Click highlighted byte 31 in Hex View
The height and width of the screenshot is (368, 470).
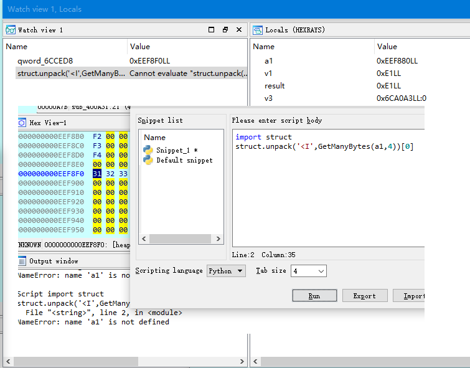click(97, 174)
